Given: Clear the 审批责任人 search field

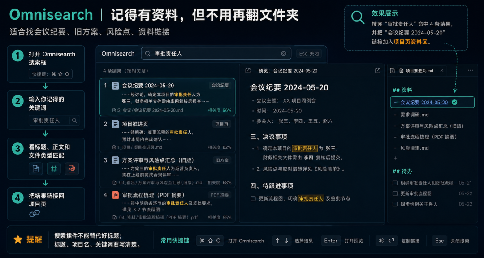Looking at the screenshot, I should 283,53.
